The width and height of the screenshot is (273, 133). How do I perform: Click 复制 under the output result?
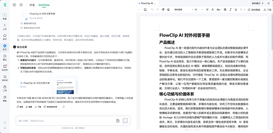(x=20, y=107)
